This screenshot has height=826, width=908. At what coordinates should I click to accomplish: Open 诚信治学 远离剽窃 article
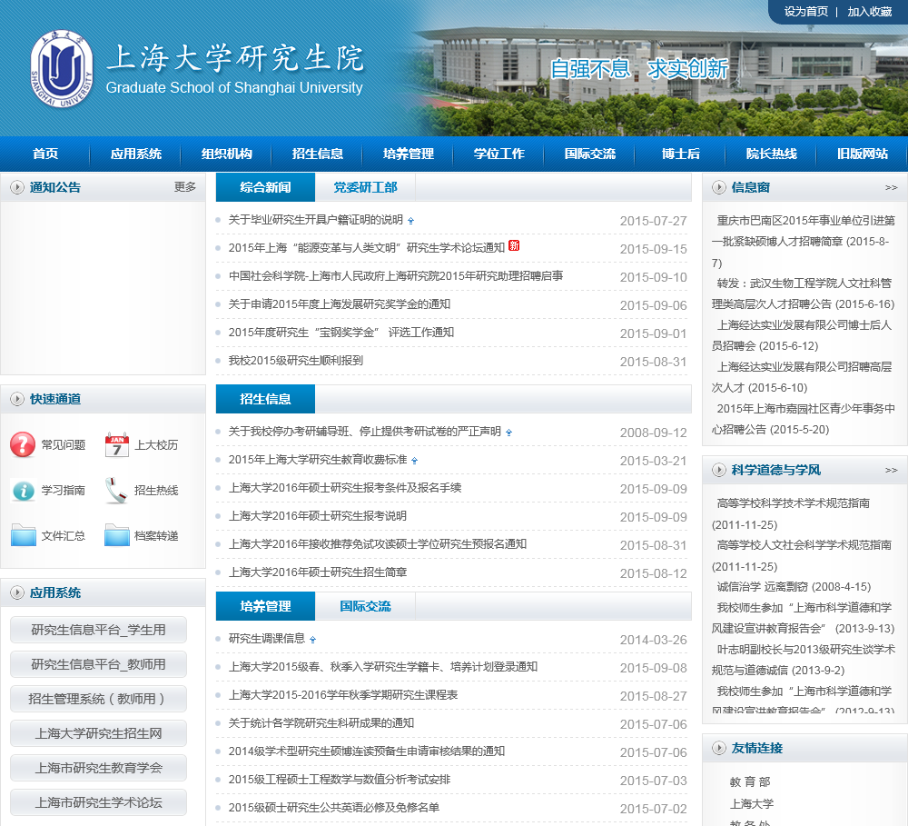[x=794, y=587]
